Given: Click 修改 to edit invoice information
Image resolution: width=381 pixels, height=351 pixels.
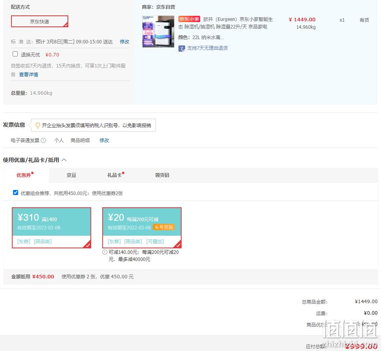Looking at the screenshot, I should 104,141.
